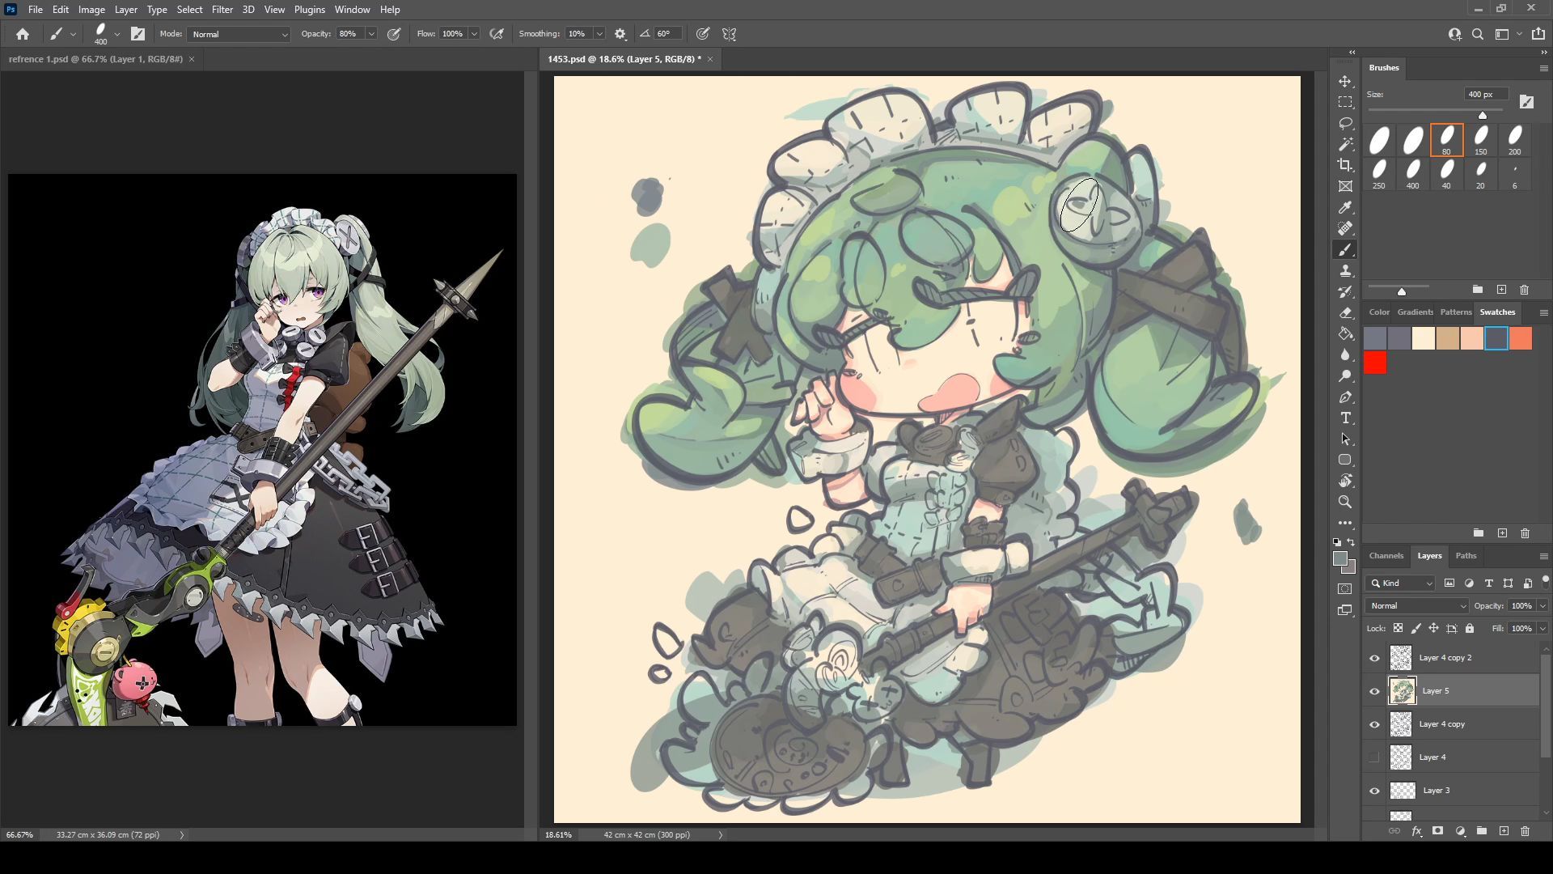Choose the red color swatch
Image resolution: width=1553 pixels, height=874 pixels.
(x=1375, y=363)
